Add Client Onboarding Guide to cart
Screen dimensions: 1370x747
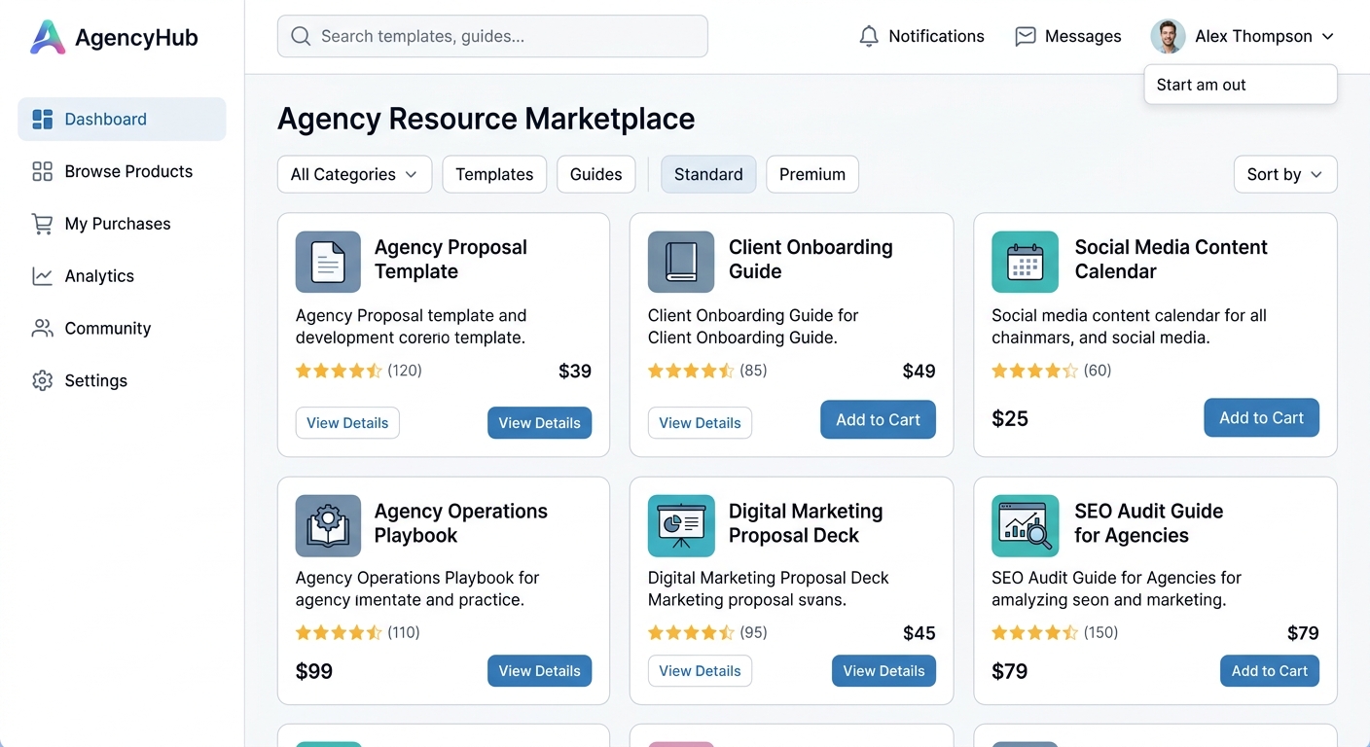[878, 419]
